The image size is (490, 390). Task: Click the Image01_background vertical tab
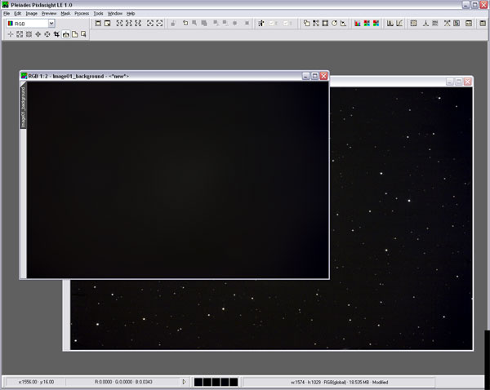click(23, 107)
